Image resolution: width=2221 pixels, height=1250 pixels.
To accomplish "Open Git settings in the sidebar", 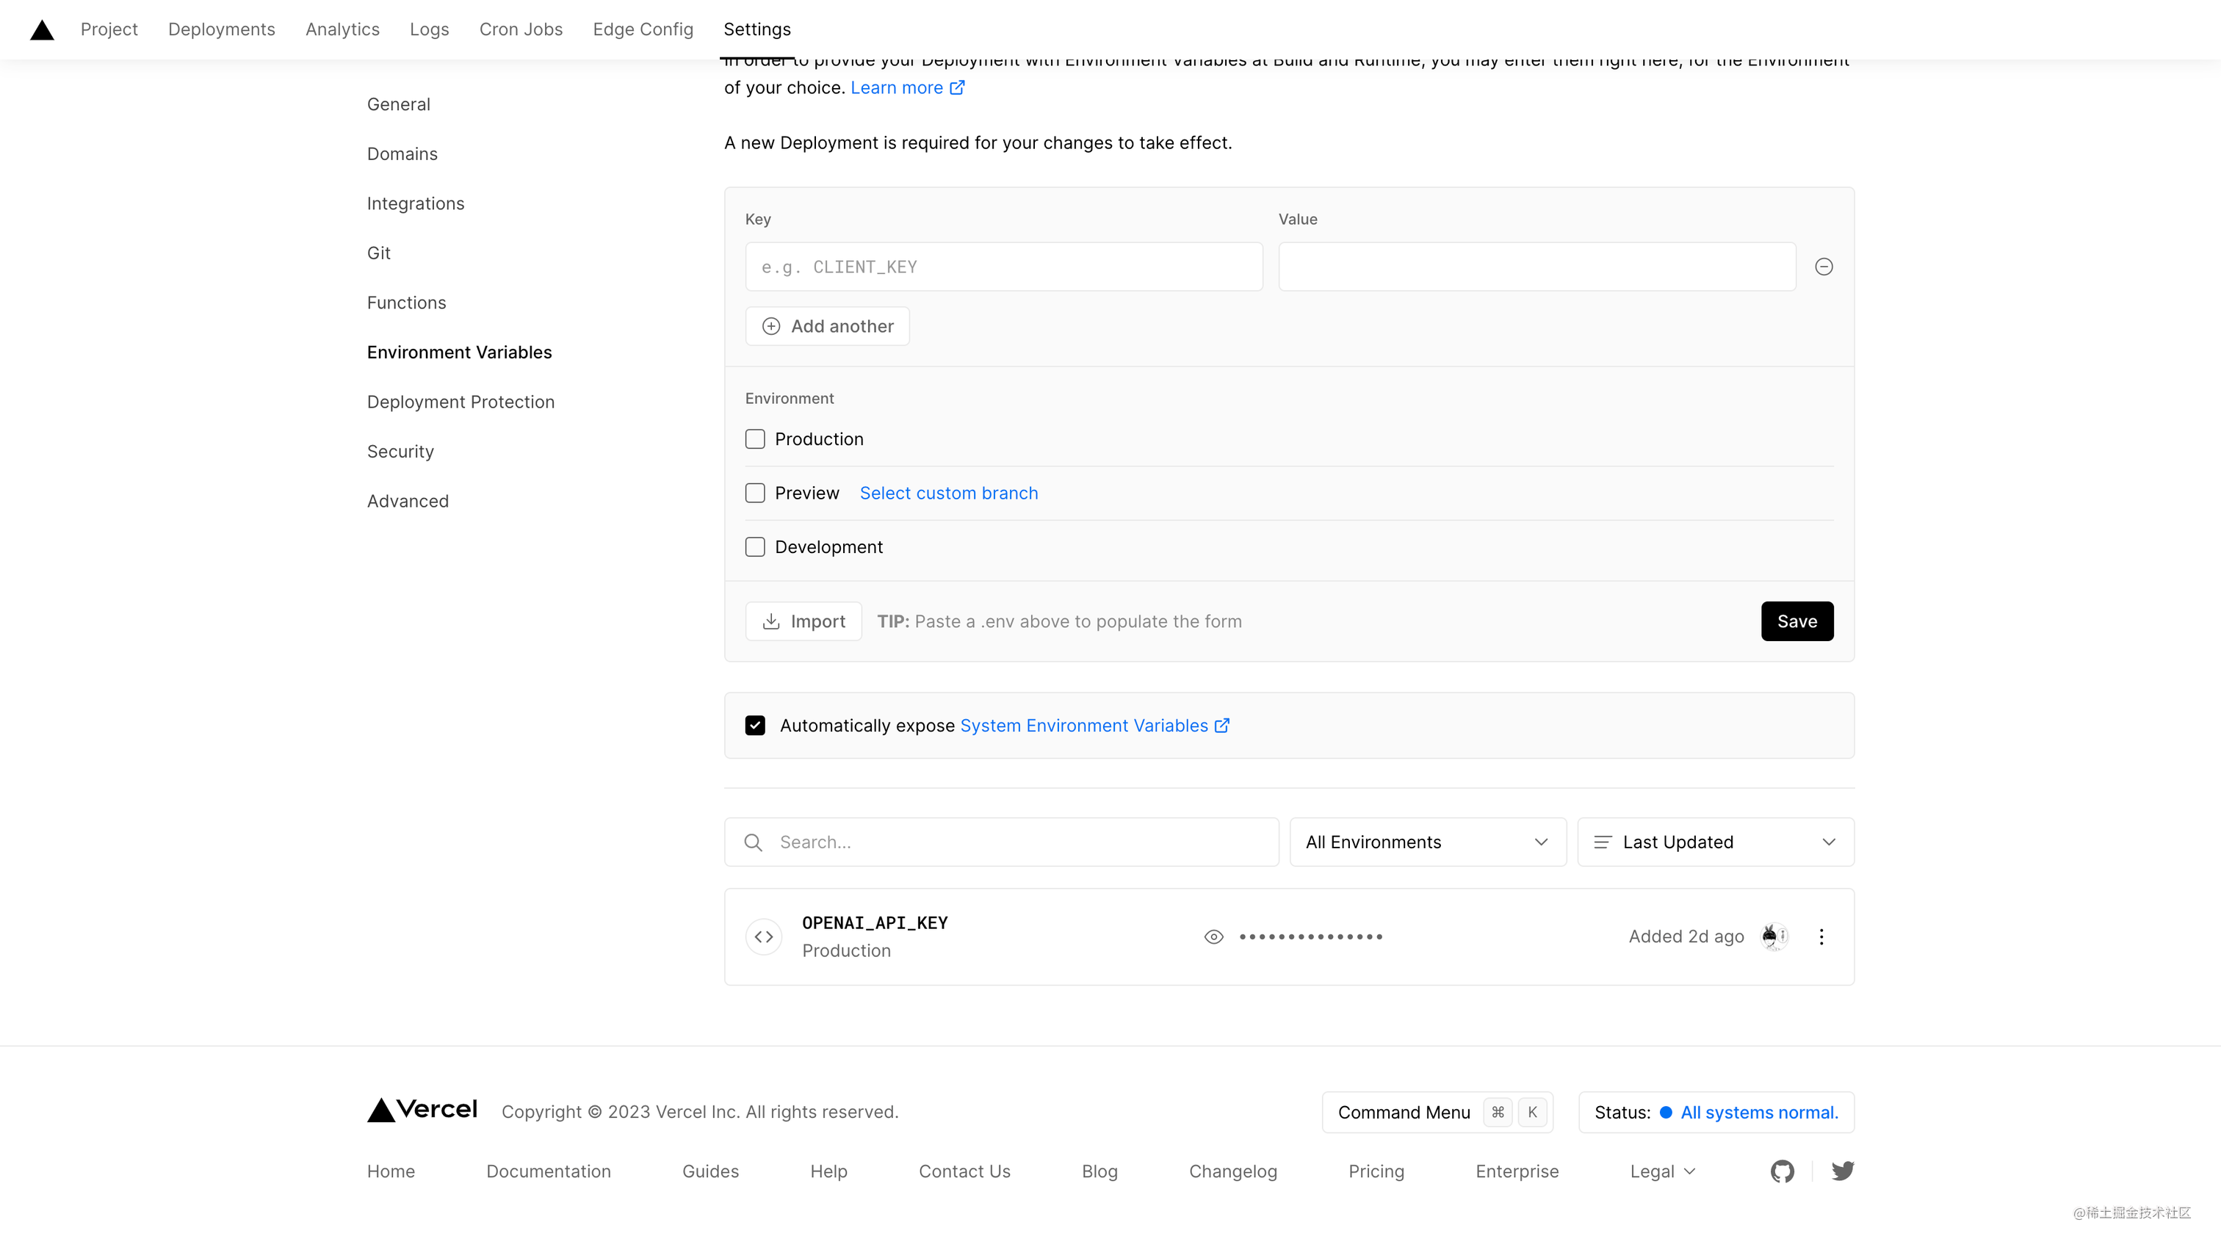I will 378,253.
